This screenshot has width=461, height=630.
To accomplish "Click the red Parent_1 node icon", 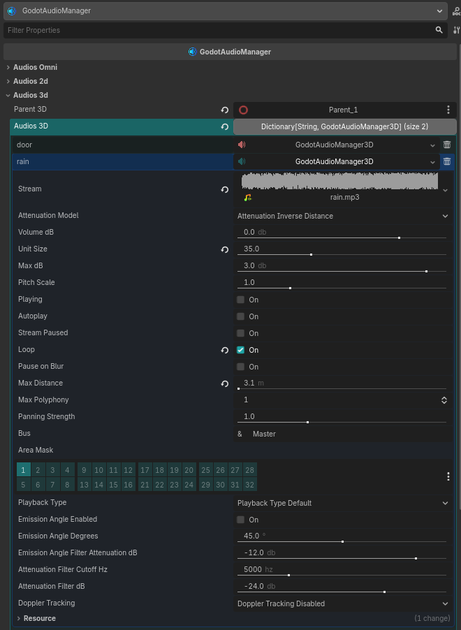I will (x=243, y=110).
